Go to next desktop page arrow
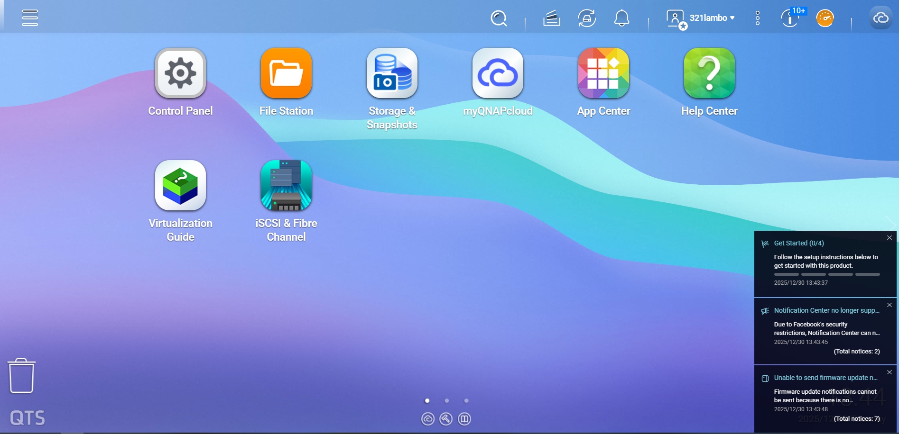Screen dimensions: 899x434 point(890,223)
